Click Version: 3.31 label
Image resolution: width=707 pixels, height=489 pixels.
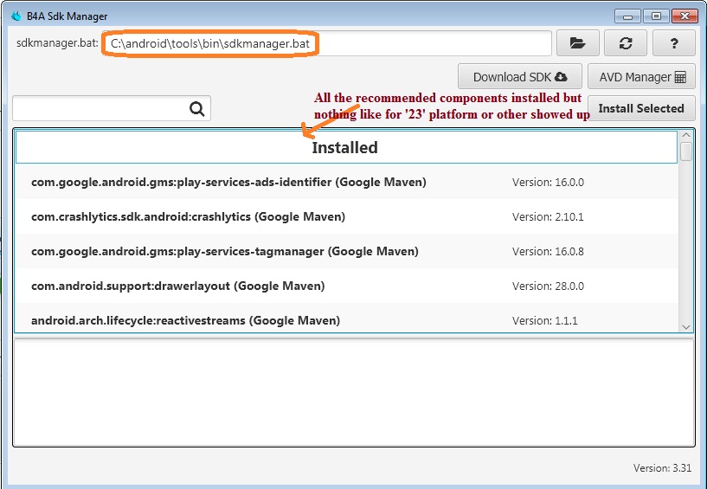click(x=662, y=468)
